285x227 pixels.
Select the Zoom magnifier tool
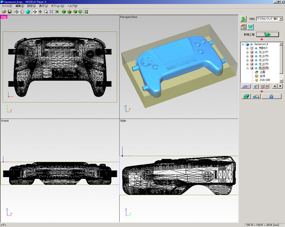coord(46,12)
